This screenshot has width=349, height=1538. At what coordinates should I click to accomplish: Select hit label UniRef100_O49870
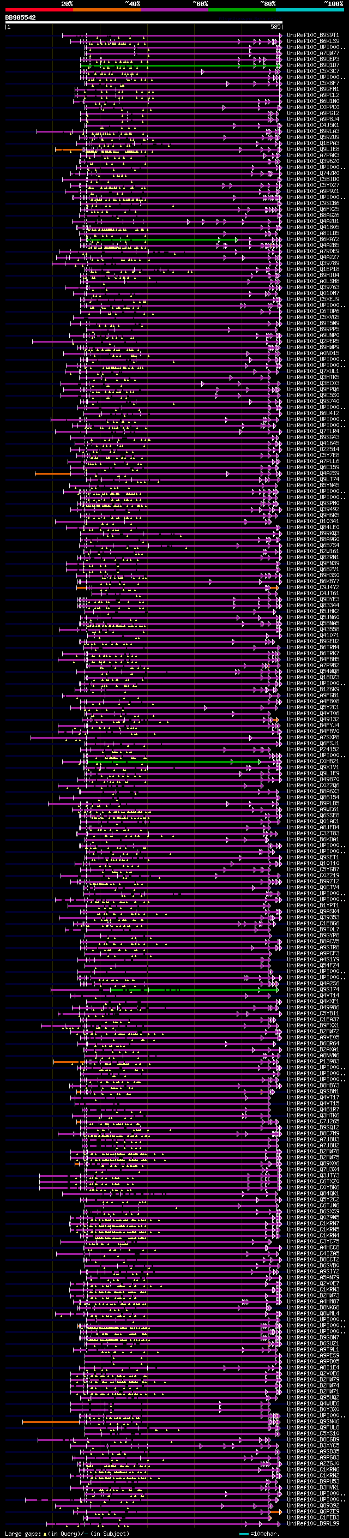[313, 780]
